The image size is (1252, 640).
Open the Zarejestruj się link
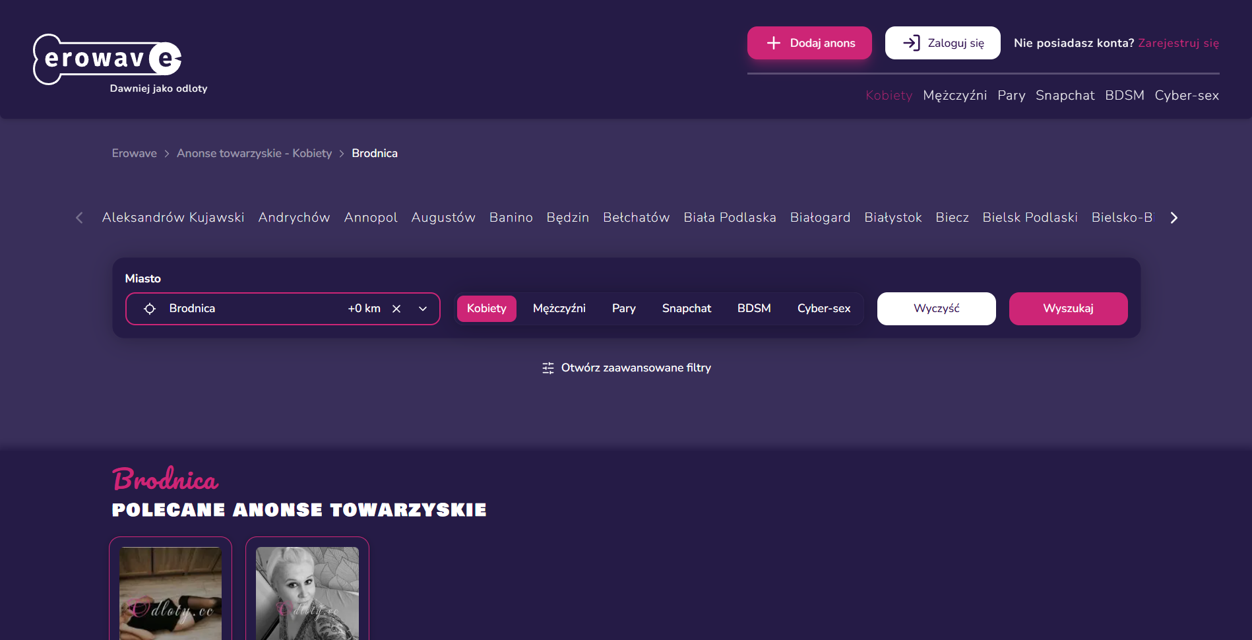tap(1179, 43)
